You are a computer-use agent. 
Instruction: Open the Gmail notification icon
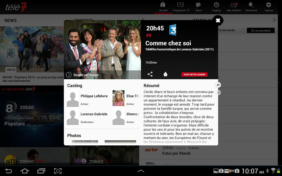(x=226, y=171)
